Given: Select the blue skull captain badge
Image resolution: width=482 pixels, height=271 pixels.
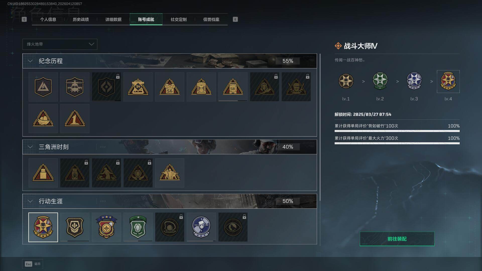Looking at the screenshot, I should [x=201, y=227].
